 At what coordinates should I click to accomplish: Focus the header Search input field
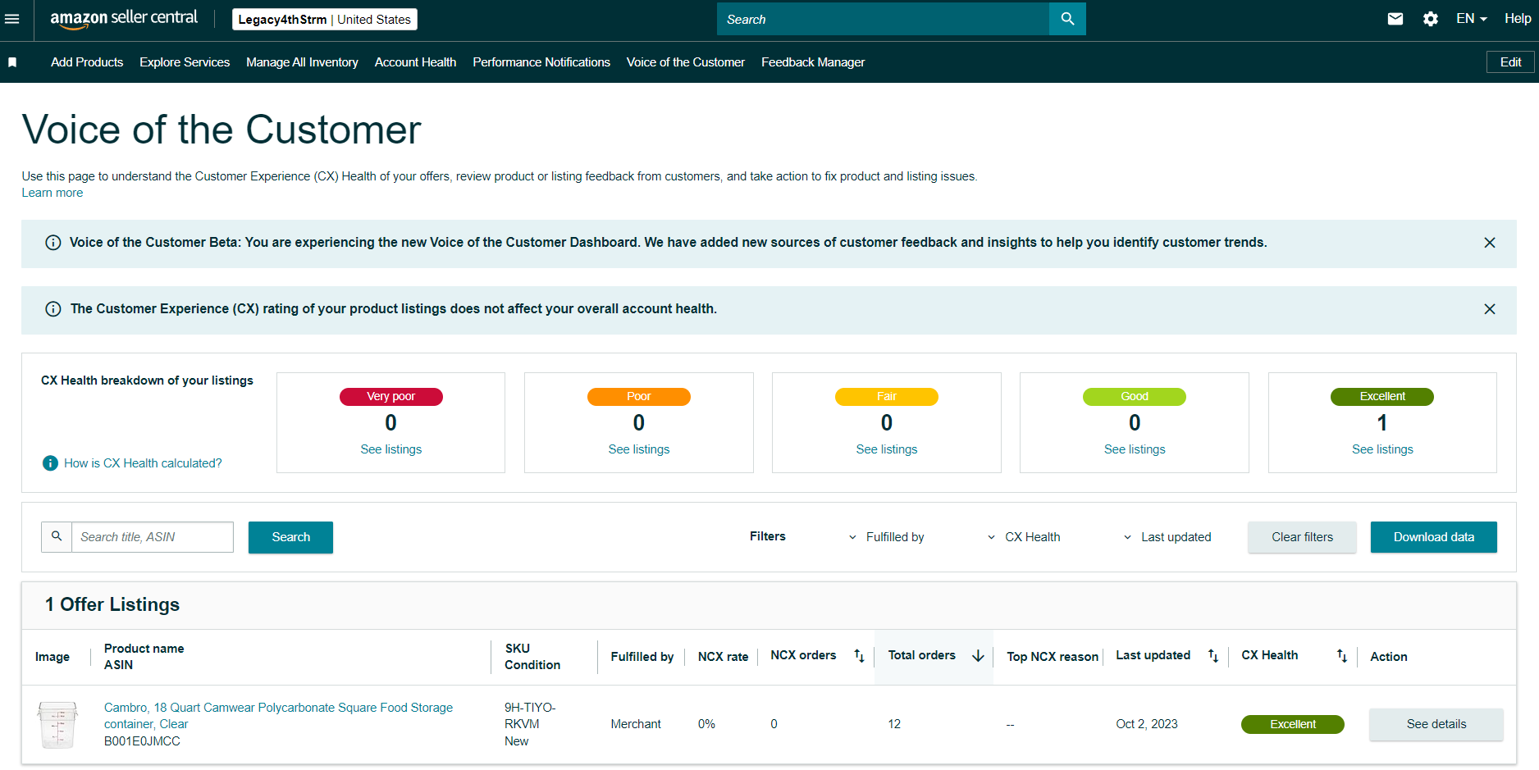pos(883,19)
